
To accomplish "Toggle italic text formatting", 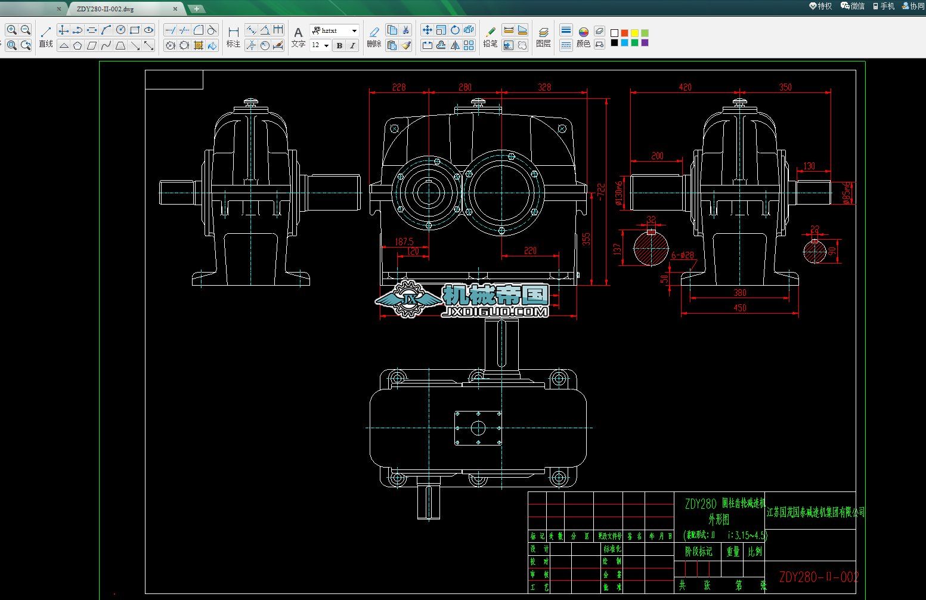I will coord(352,45).
